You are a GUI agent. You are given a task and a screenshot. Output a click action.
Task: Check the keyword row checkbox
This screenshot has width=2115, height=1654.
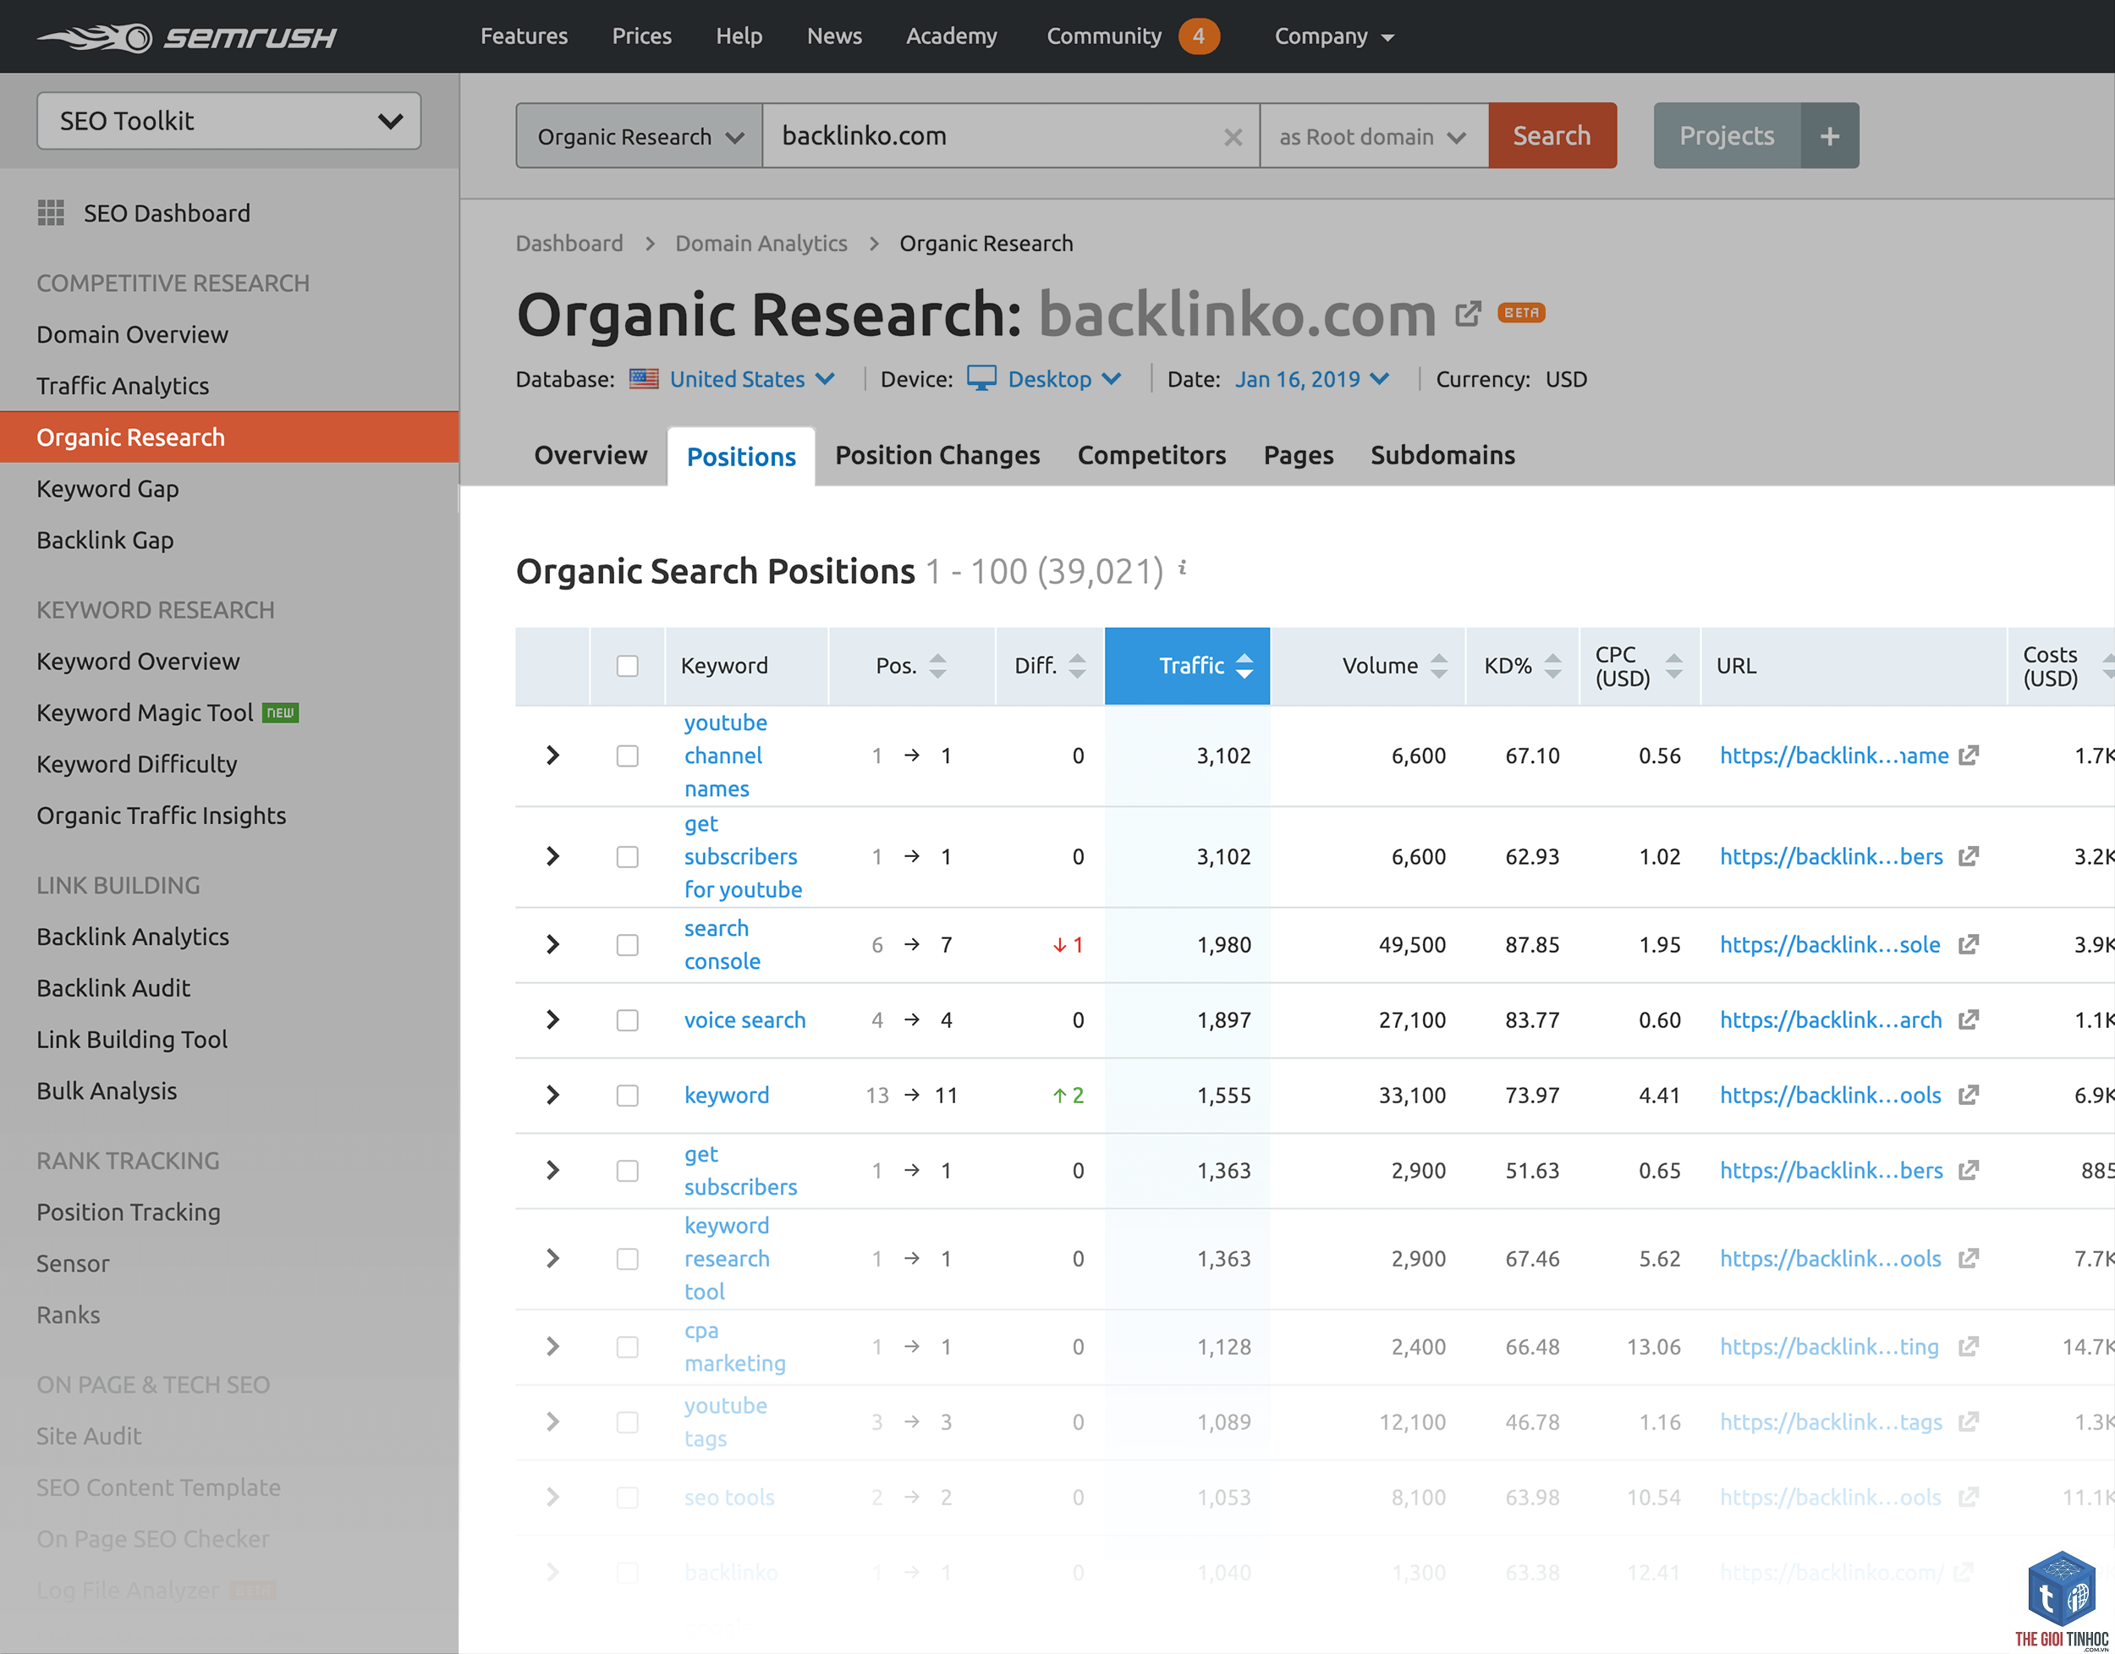(628, 1096)
